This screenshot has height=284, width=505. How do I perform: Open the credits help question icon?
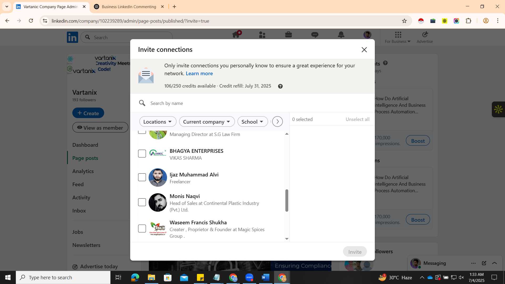[280, 86]
